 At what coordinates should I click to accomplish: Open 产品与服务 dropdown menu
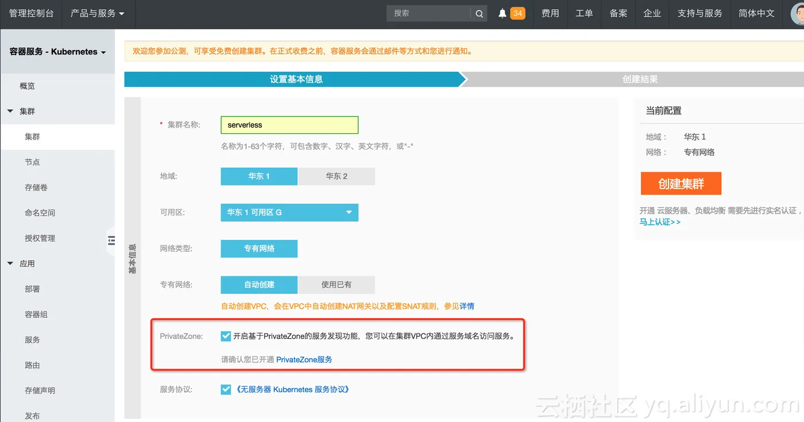(98, 13)
